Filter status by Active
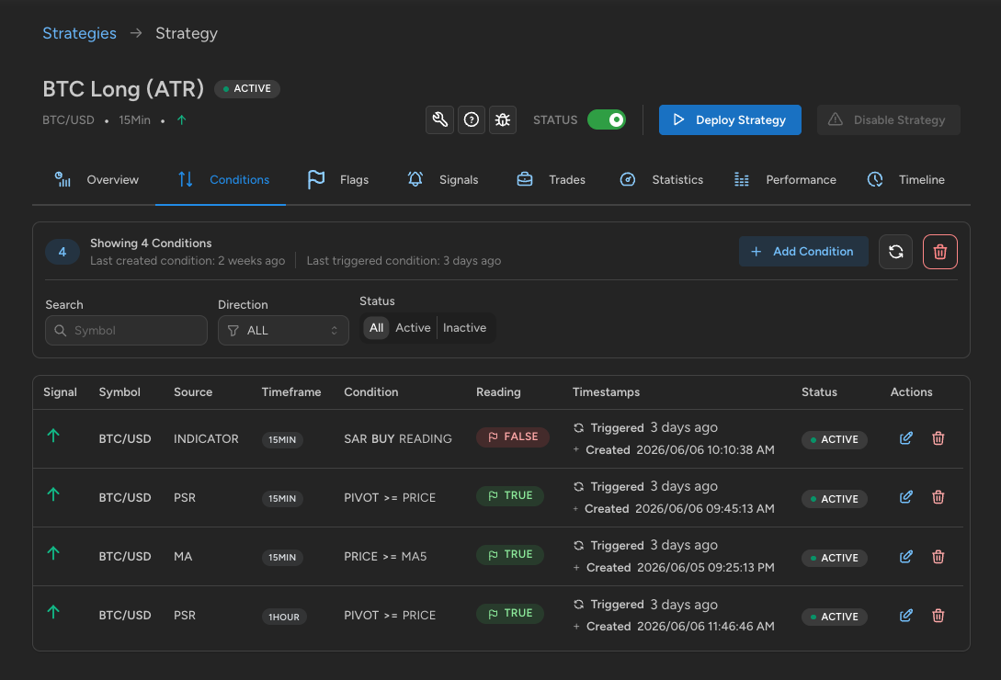 413,327
